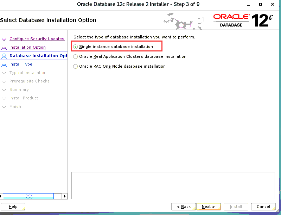Click the step icon beside Installation Option

click(4, 48)
